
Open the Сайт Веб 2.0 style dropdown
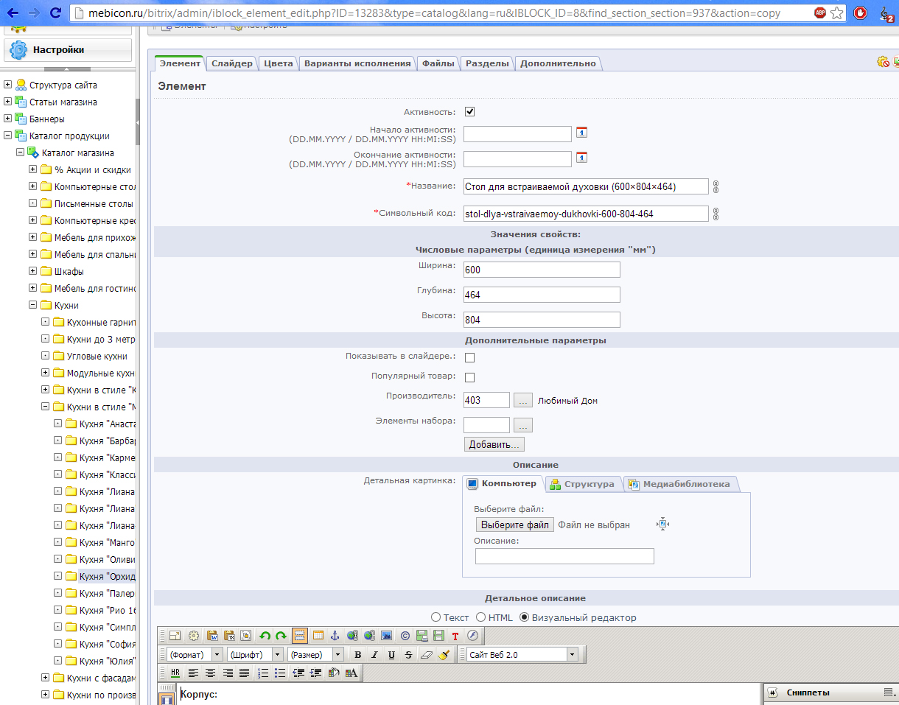(522, 654)
